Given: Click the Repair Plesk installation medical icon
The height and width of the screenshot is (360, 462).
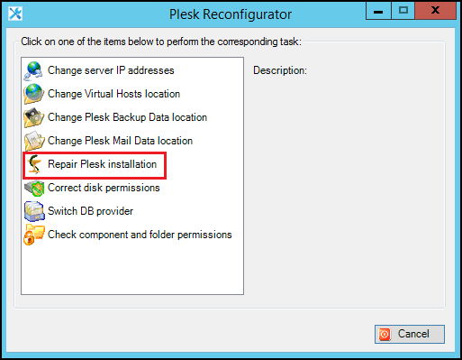Looking at the screenshot, I should (34, 164).
